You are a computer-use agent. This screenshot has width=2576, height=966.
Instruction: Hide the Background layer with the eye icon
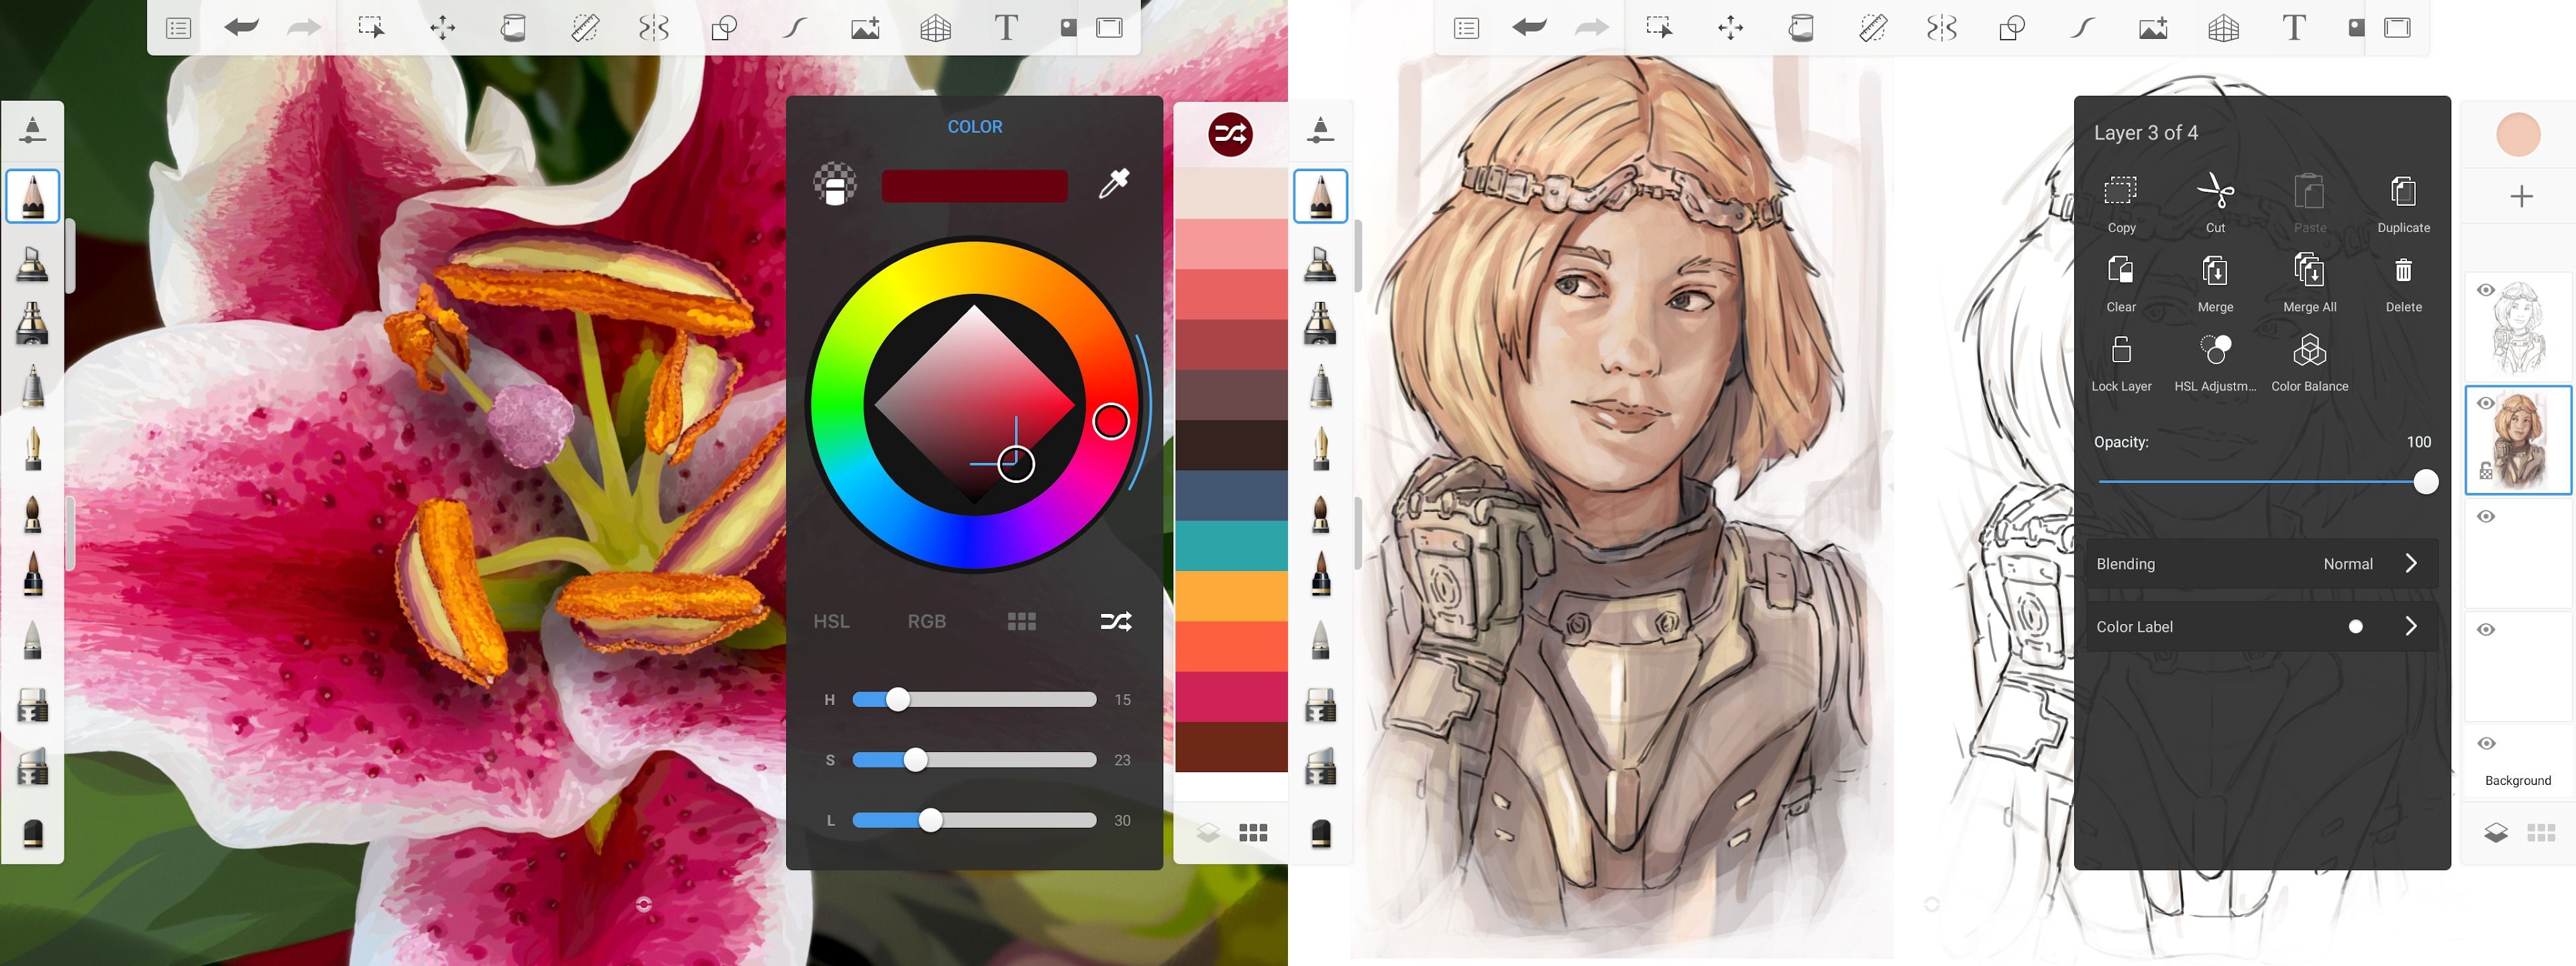tap(2485, 743)
